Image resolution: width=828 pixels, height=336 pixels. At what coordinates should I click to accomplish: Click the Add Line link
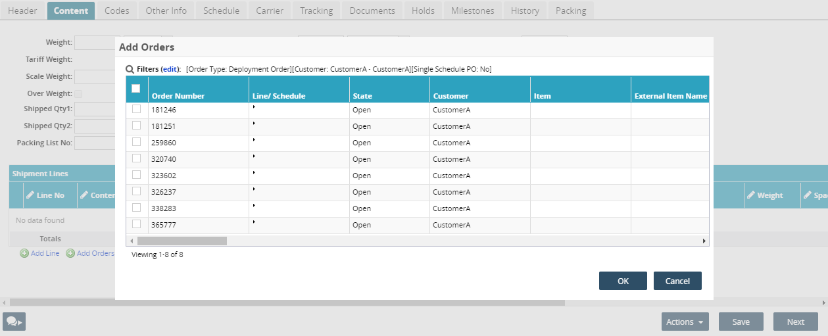pyautogui.click(x=45, y=253)
